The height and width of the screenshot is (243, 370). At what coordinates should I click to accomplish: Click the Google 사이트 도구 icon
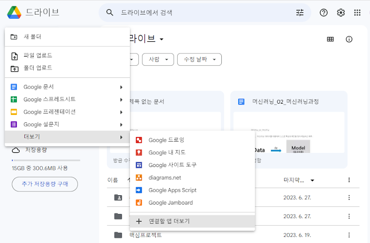139,165
